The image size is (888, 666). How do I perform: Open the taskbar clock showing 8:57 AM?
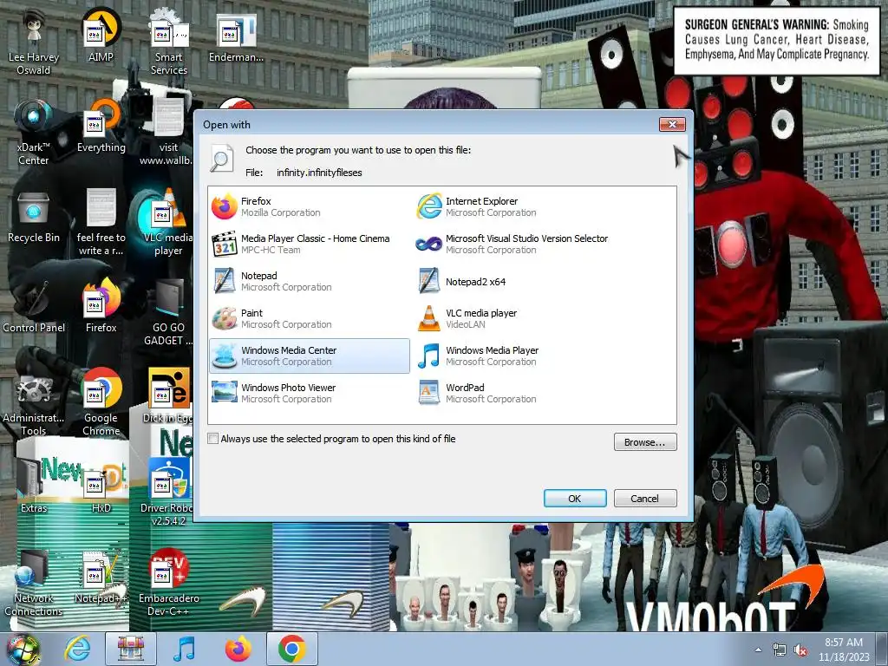point(844,650)
